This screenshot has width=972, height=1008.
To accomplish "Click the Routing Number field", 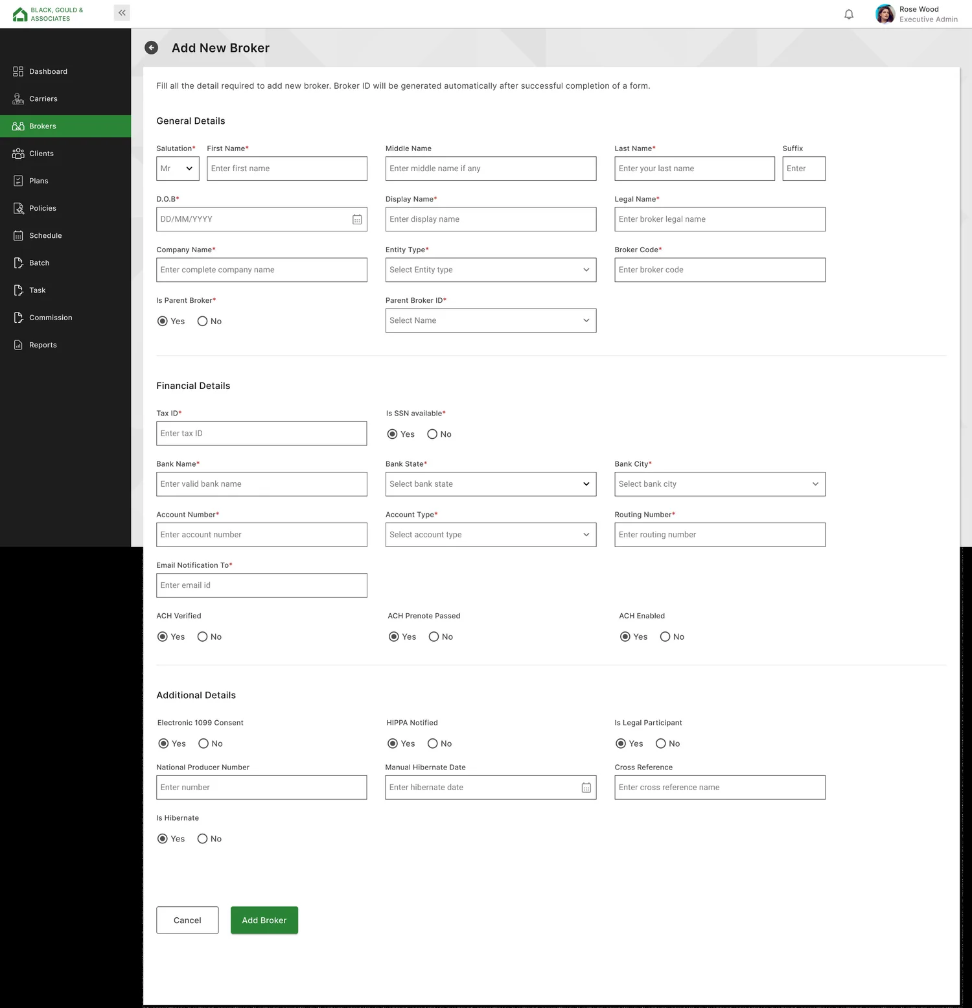I will point(720,535).
